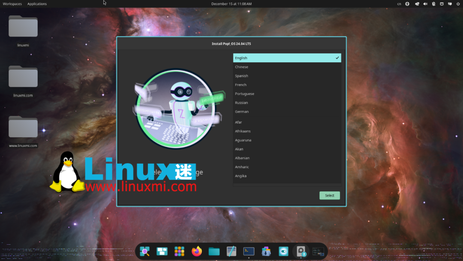
Task: Open the Applications menu
Action: [x=37, y=4]
